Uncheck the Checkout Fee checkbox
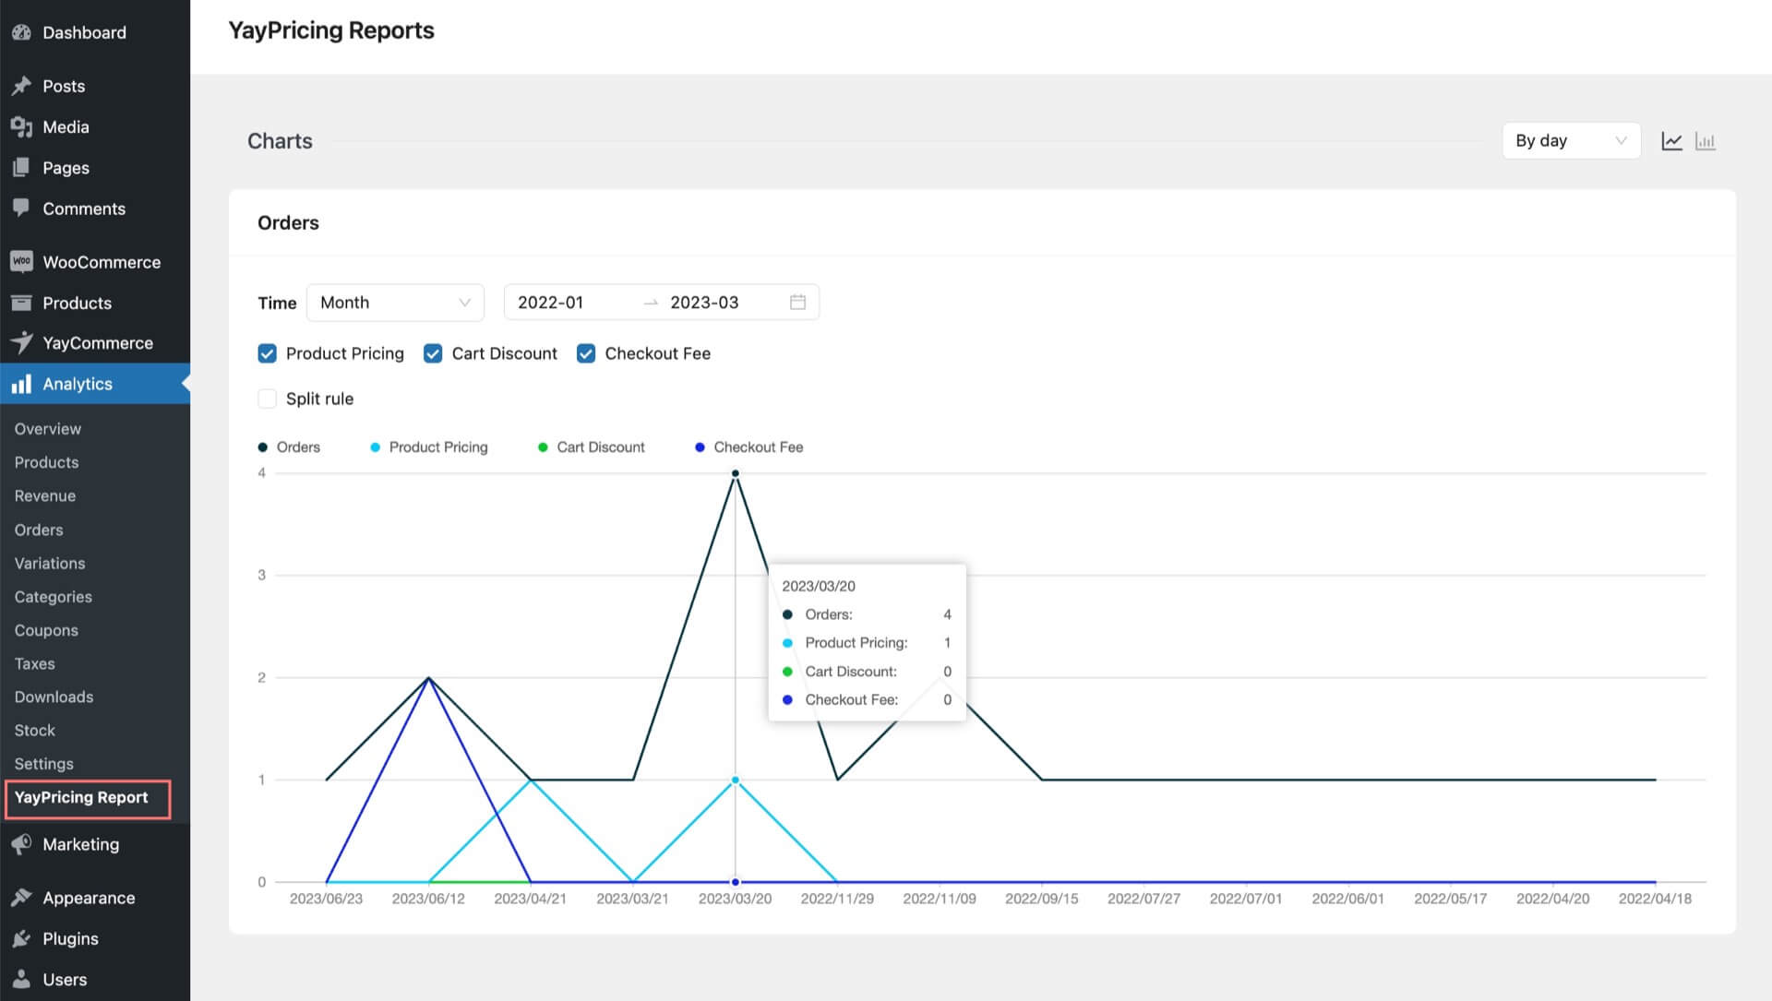1772x1001 pixels. coord(586,353)
